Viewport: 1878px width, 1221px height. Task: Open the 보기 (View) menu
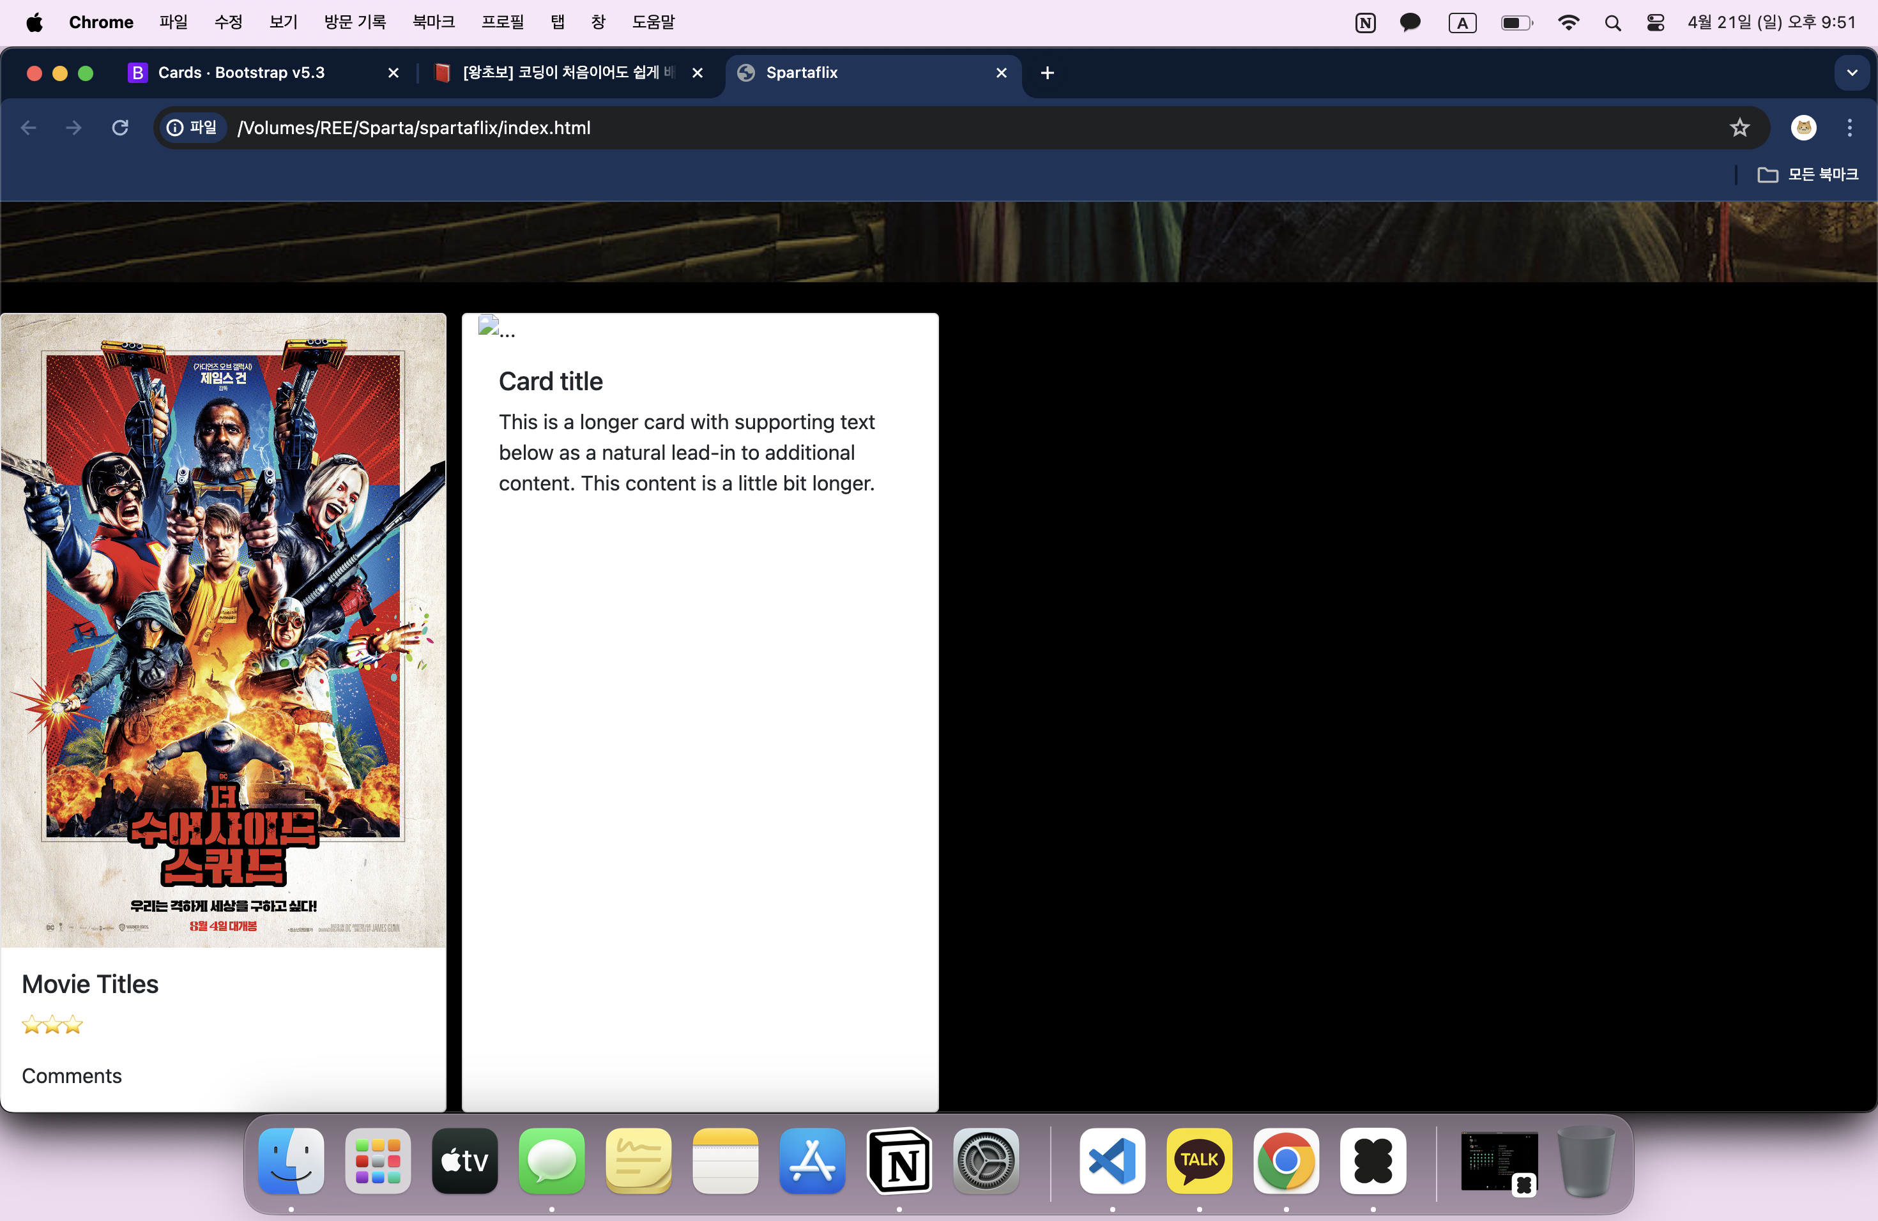click(x=284, y=22)
